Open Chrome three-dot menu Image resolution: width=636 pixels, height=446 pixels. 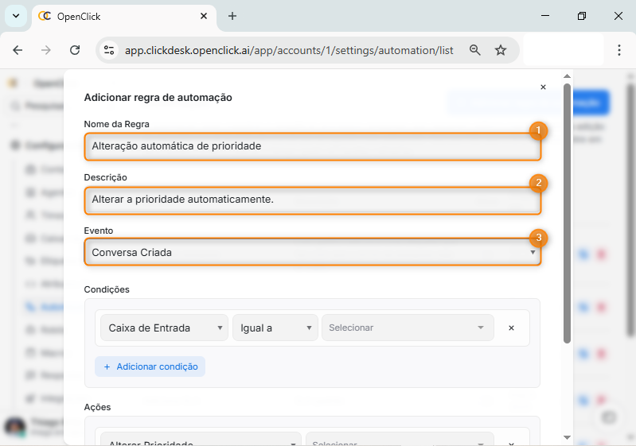619,50
